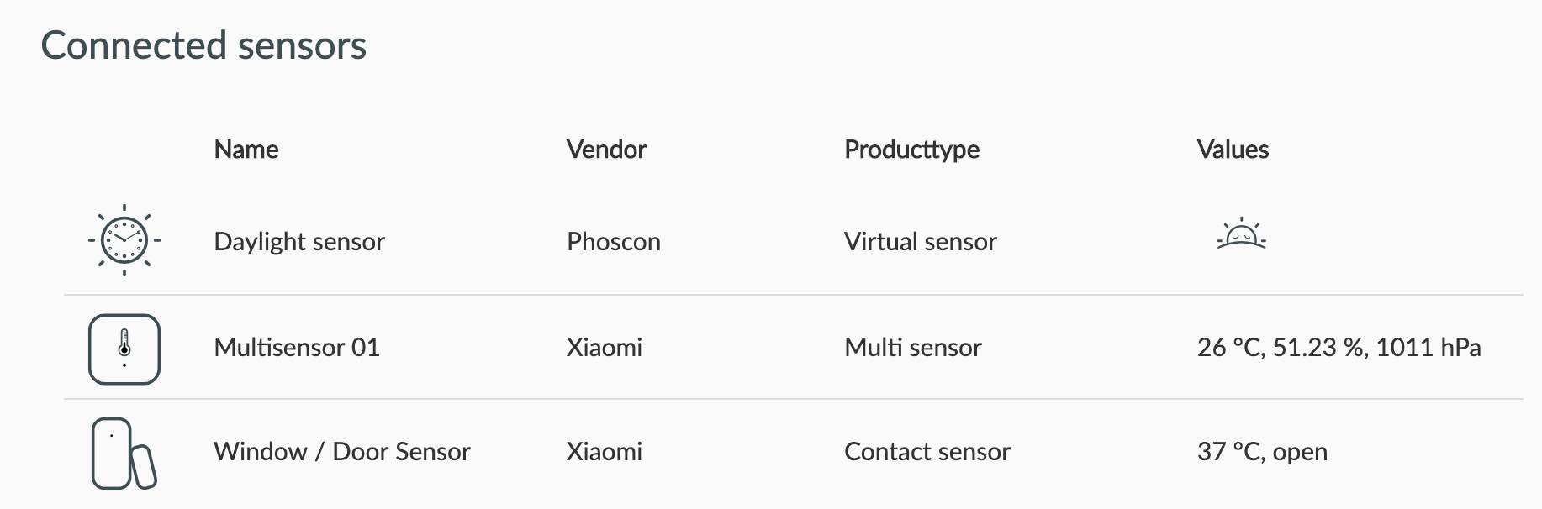
Task: Click the Name column header
Action: pos(246,150)
